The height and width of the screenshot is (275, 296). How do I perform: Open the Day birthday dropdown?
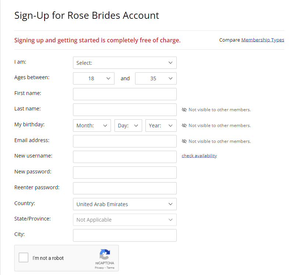coord(128,125)
